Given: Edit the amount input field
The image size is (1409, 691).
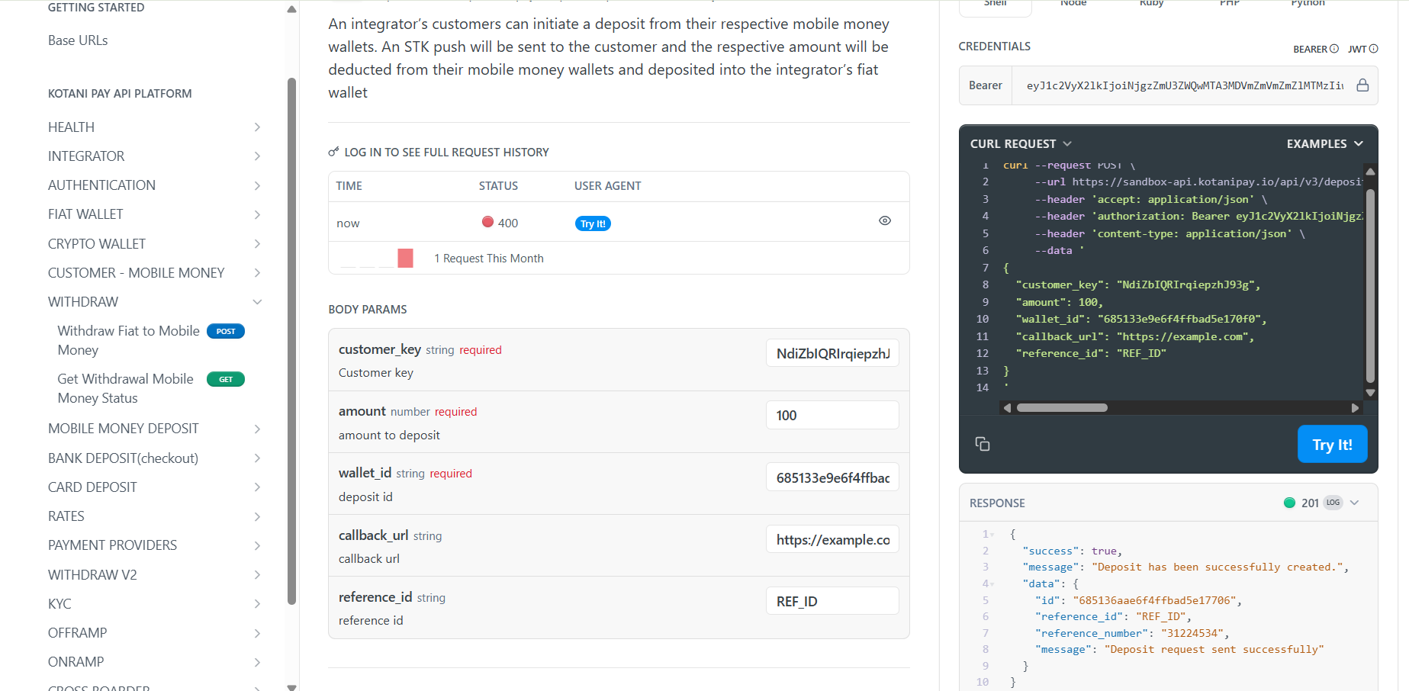Looking at the screenshot, I should point(832,415).
